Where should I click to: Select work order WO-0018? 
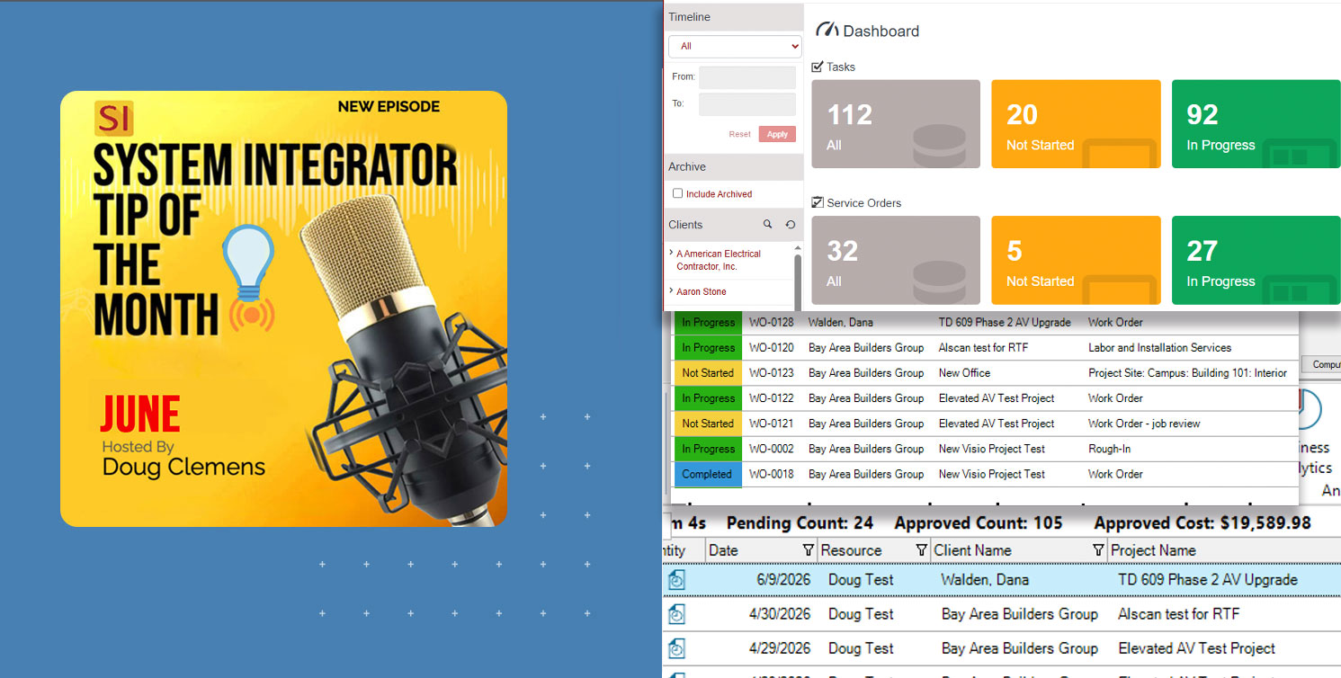click(772, 473)
